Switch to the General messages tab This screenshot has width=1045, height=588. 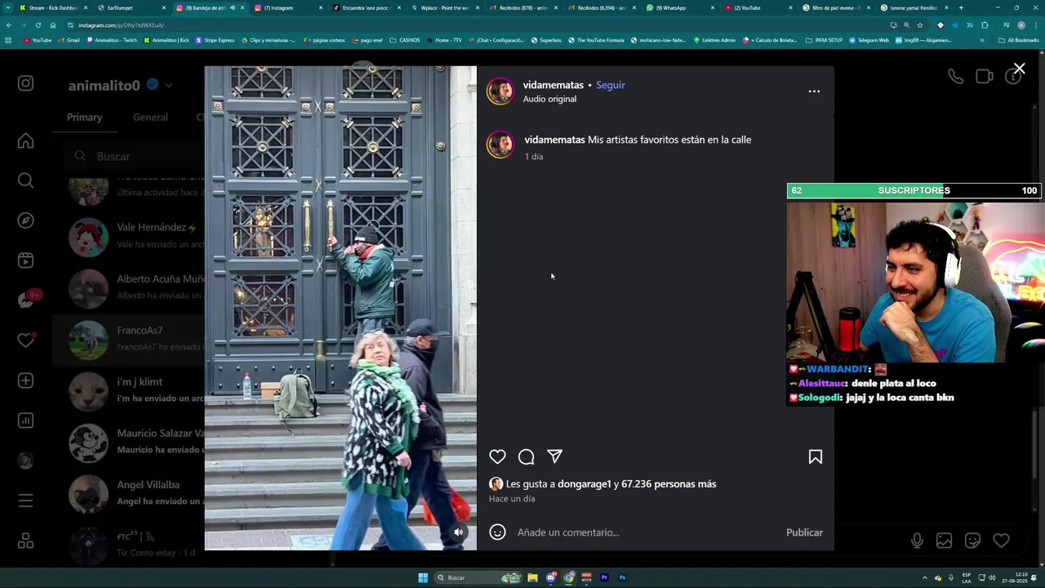pos(150,118)
